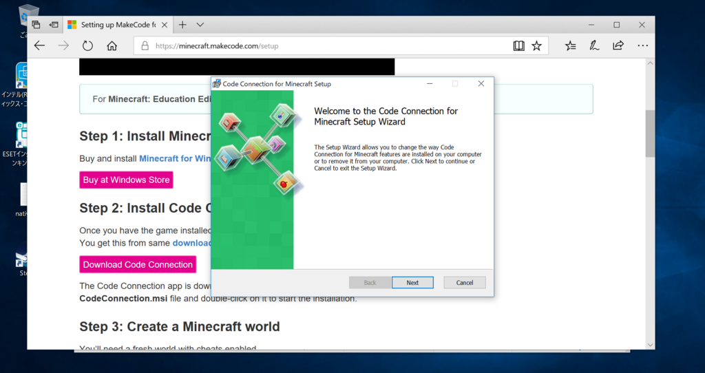Set the current tabs aside
The width and height of the screenshot is (705, 373).
[x=54, y=25]
